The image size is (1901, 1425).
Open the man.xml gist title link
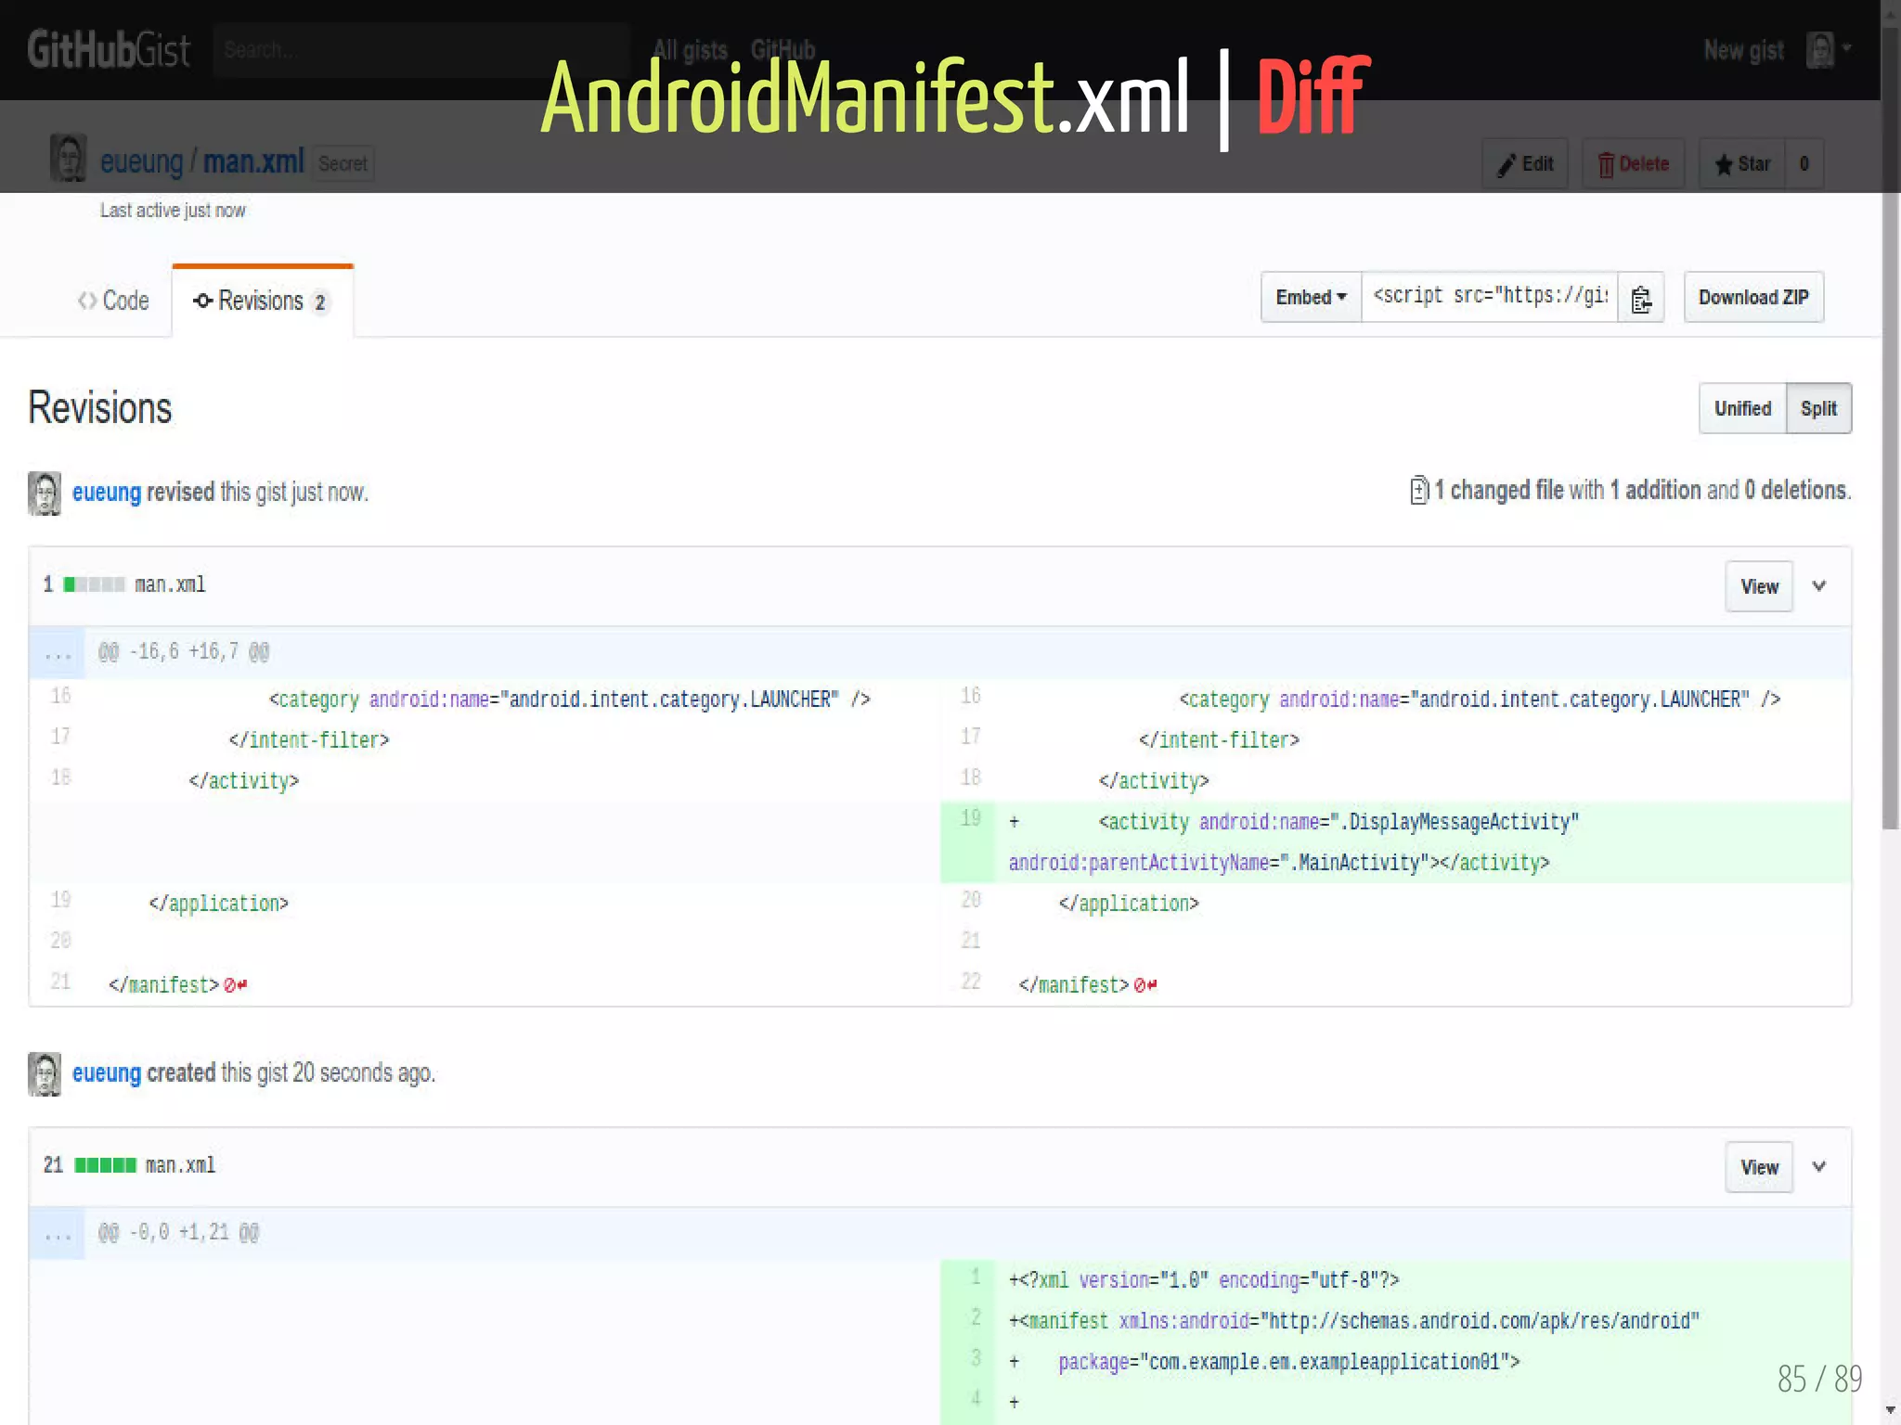coord(253,161)
